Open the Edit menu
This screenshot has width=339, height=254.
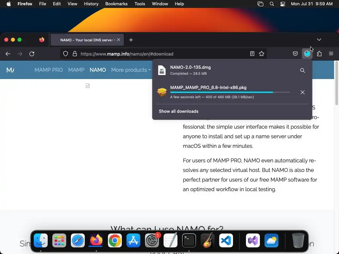(57, 4)
